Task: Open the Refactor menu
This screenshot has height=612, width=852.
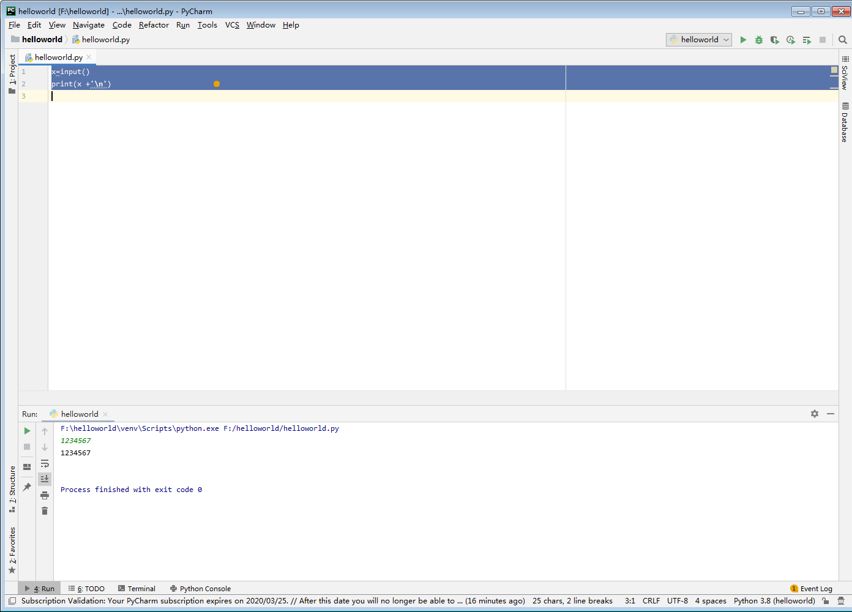Action: click(154, 25)
